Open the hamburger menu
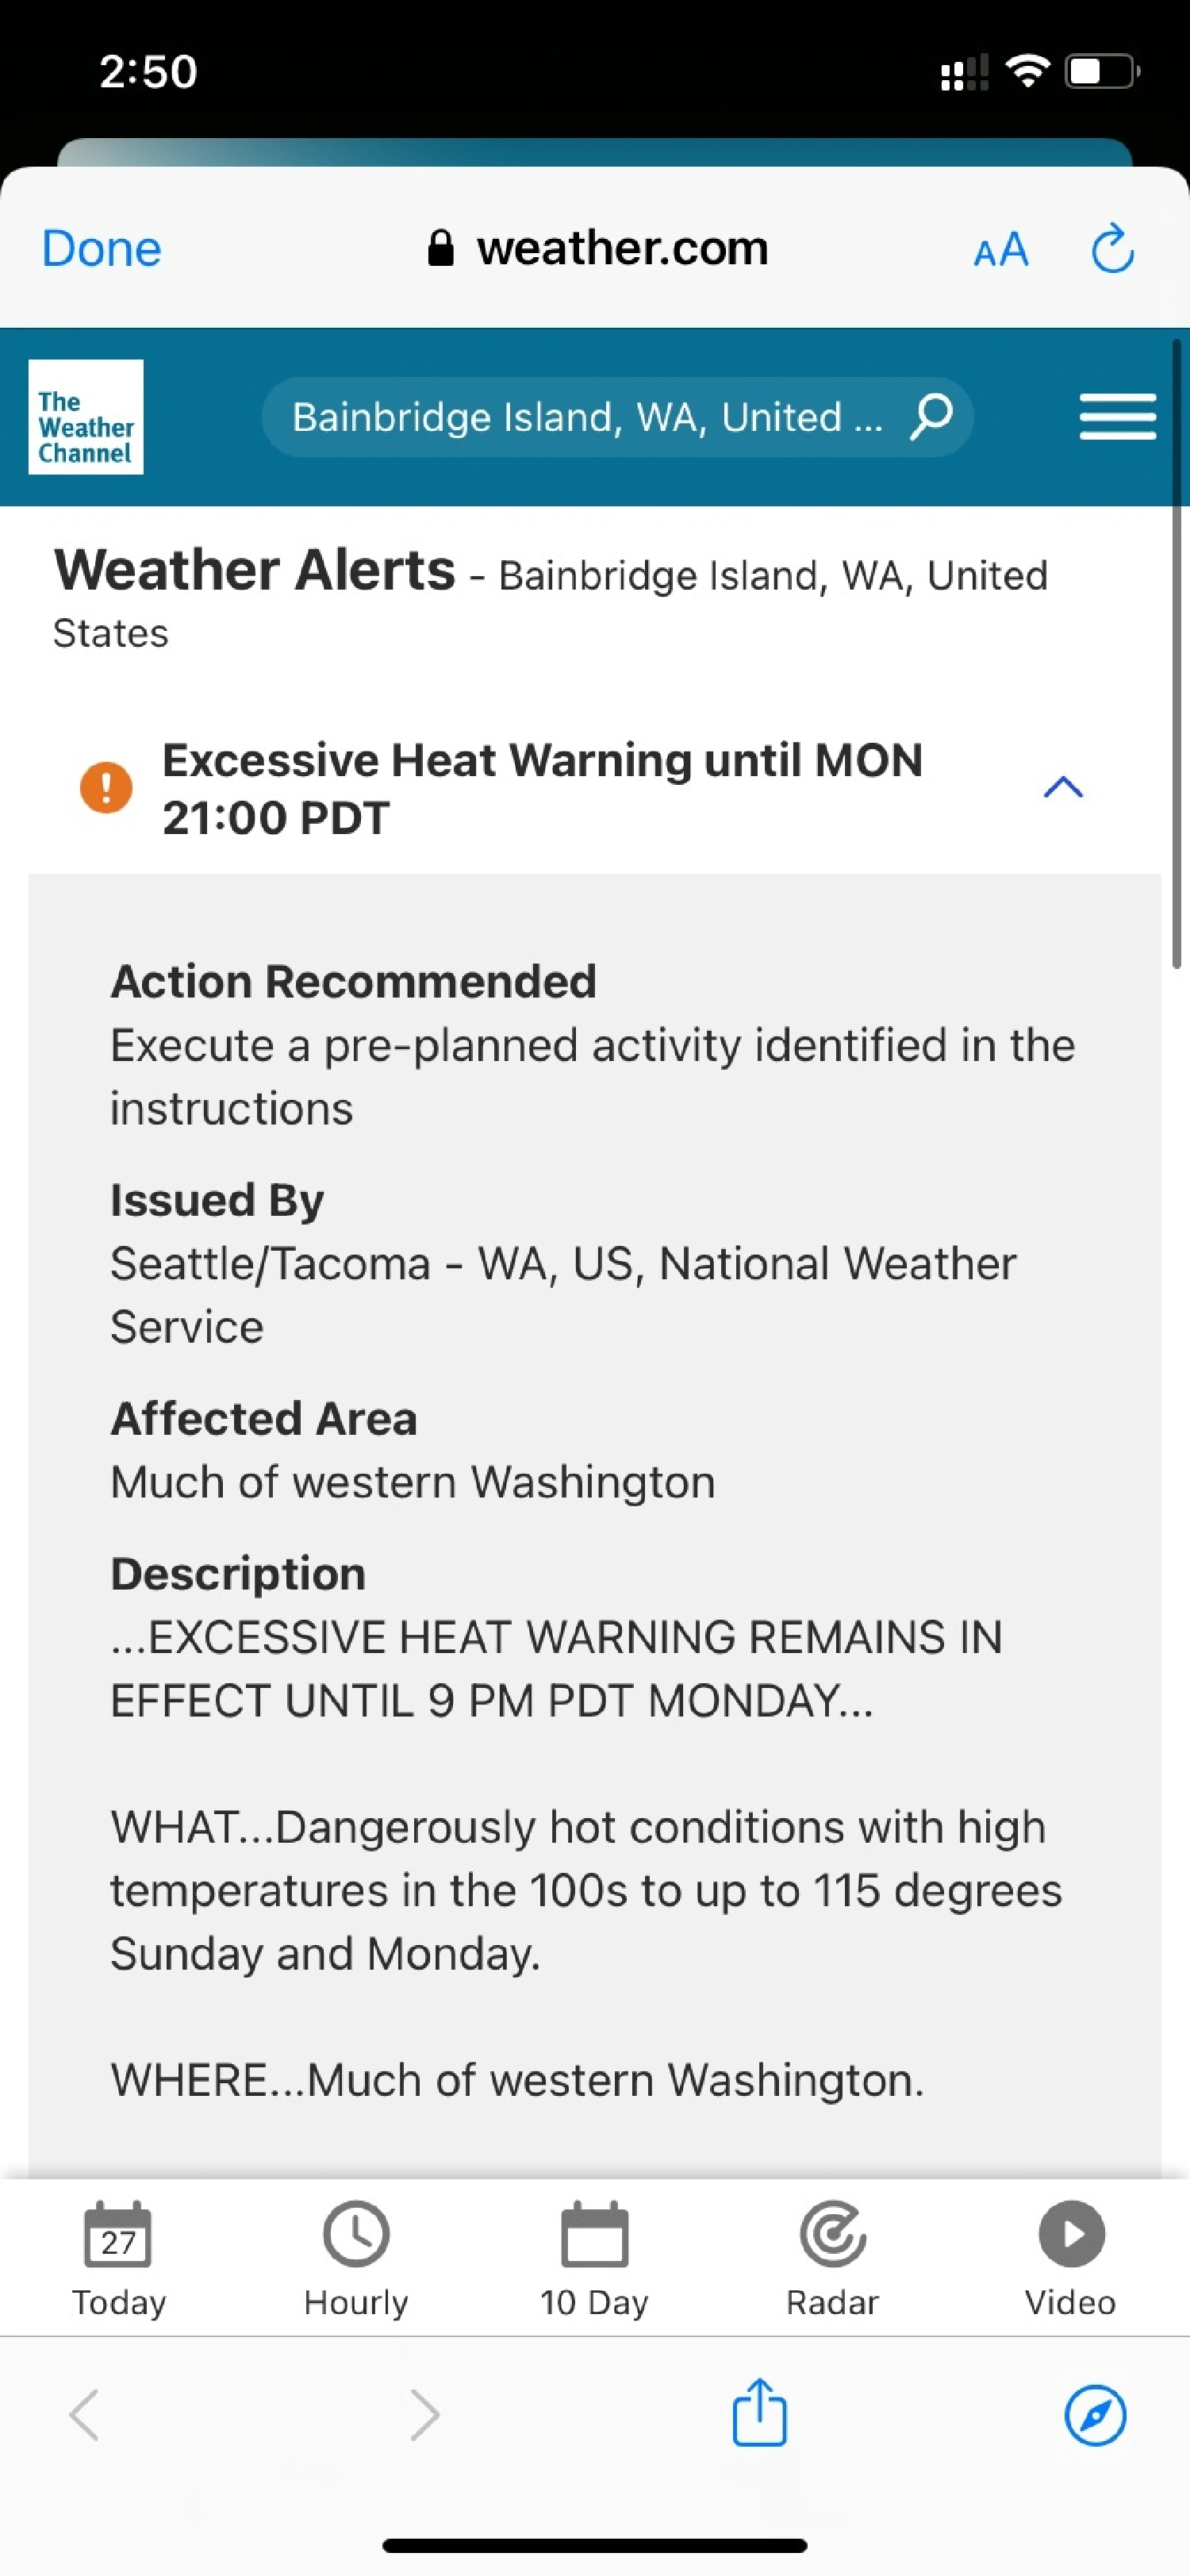1190x2576 pixels. pyautogui.click(x=1118, y=417)
